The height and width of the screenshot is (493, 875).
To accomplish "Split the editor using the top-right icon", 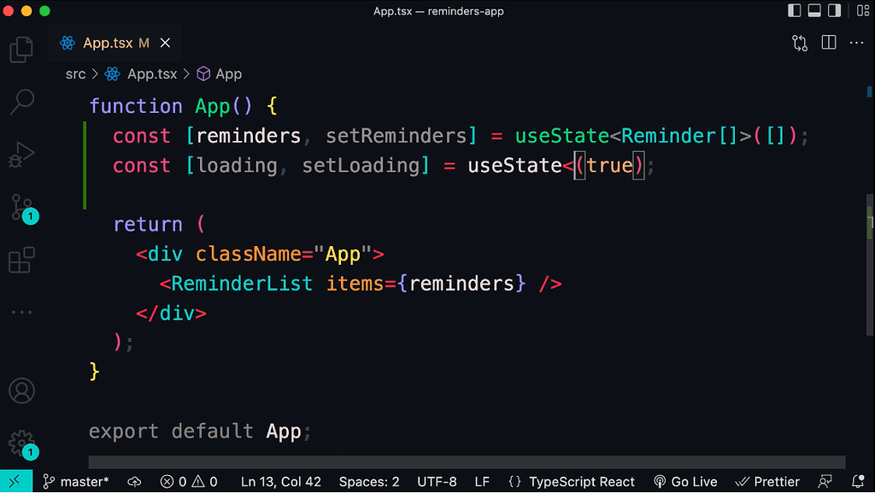I will tap(828, 42).
